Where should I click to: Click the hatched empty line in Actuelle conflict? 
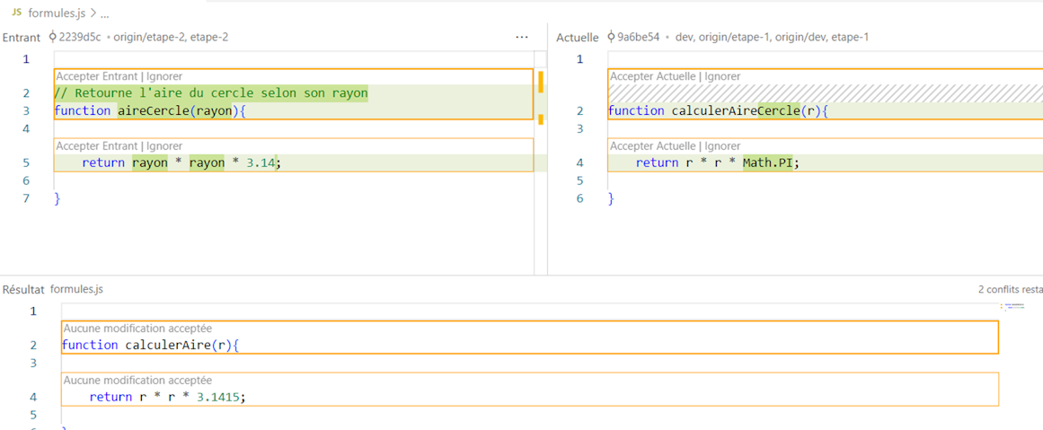[x=826, y=93]
